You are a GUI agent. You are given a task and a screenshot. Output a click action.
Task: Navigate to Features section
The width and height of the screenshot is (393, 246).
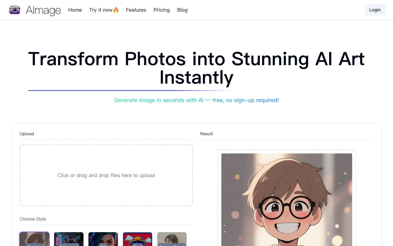tap(136, 10)
